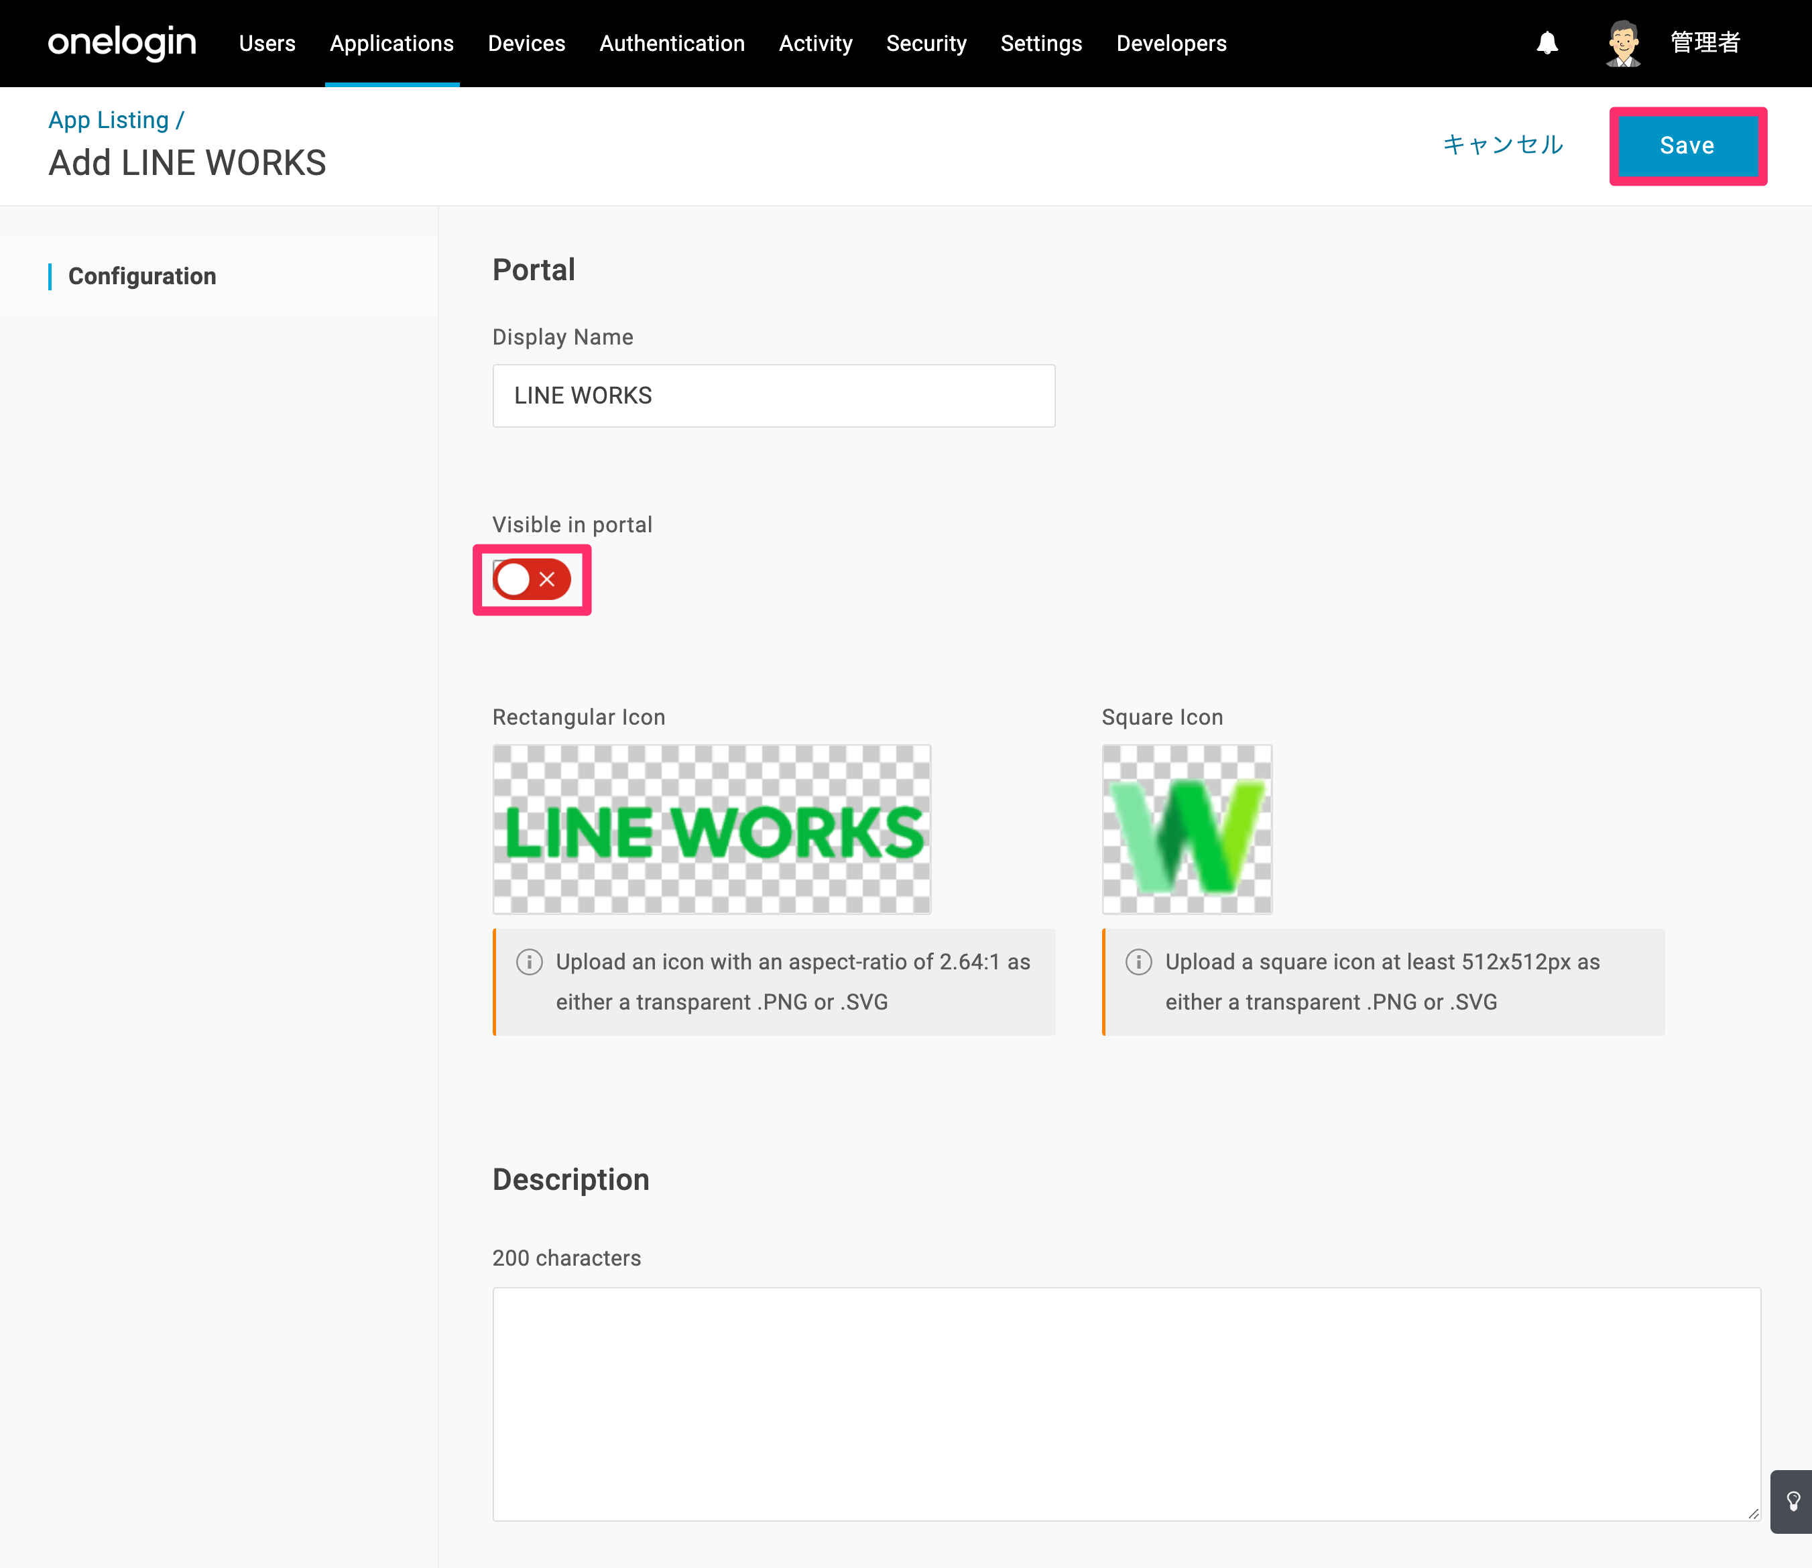Viewport: 1812px width, 1568px height.
Task: Click the LINE WORKS rectangular icon image
Action: [x=712, y=829]
